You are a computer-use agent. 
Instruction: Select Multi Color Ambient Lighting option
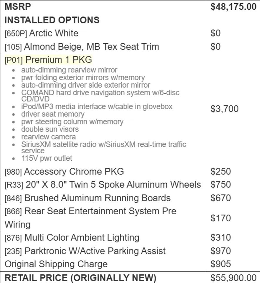click(72, 238)
